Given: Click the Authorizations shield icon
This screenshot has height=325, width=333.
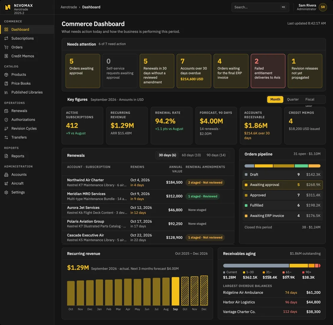Looking at the screenshot, I should pos(6,120).
